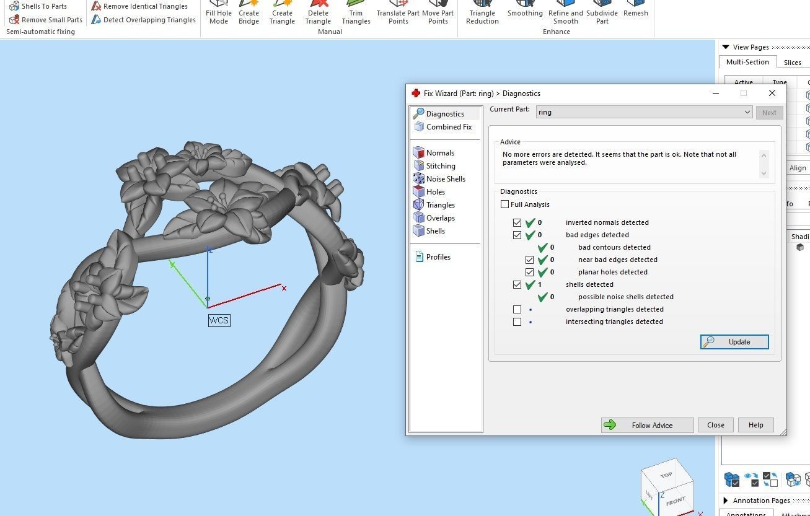Open the Trim Triangles tool

(x=356, y=12)
